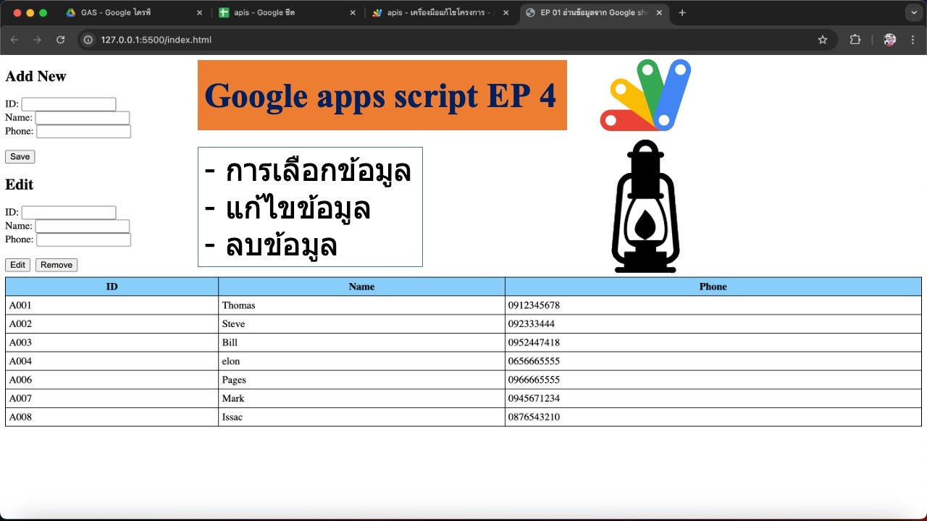
Task: Click the name elon in the table
Action: 230,361
